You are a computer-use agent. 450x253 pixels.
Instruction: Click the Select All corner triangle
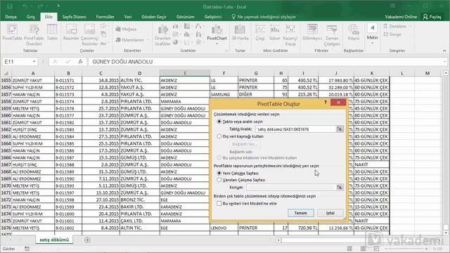tap(6, 73)
